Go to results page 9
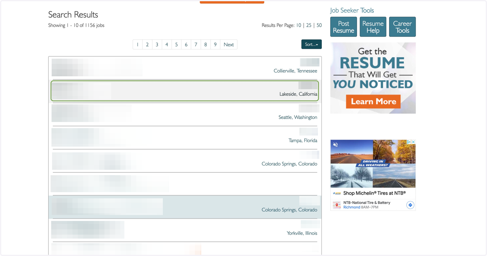The width and height of the screenshot is (487, 256). [x=215, y=45]
